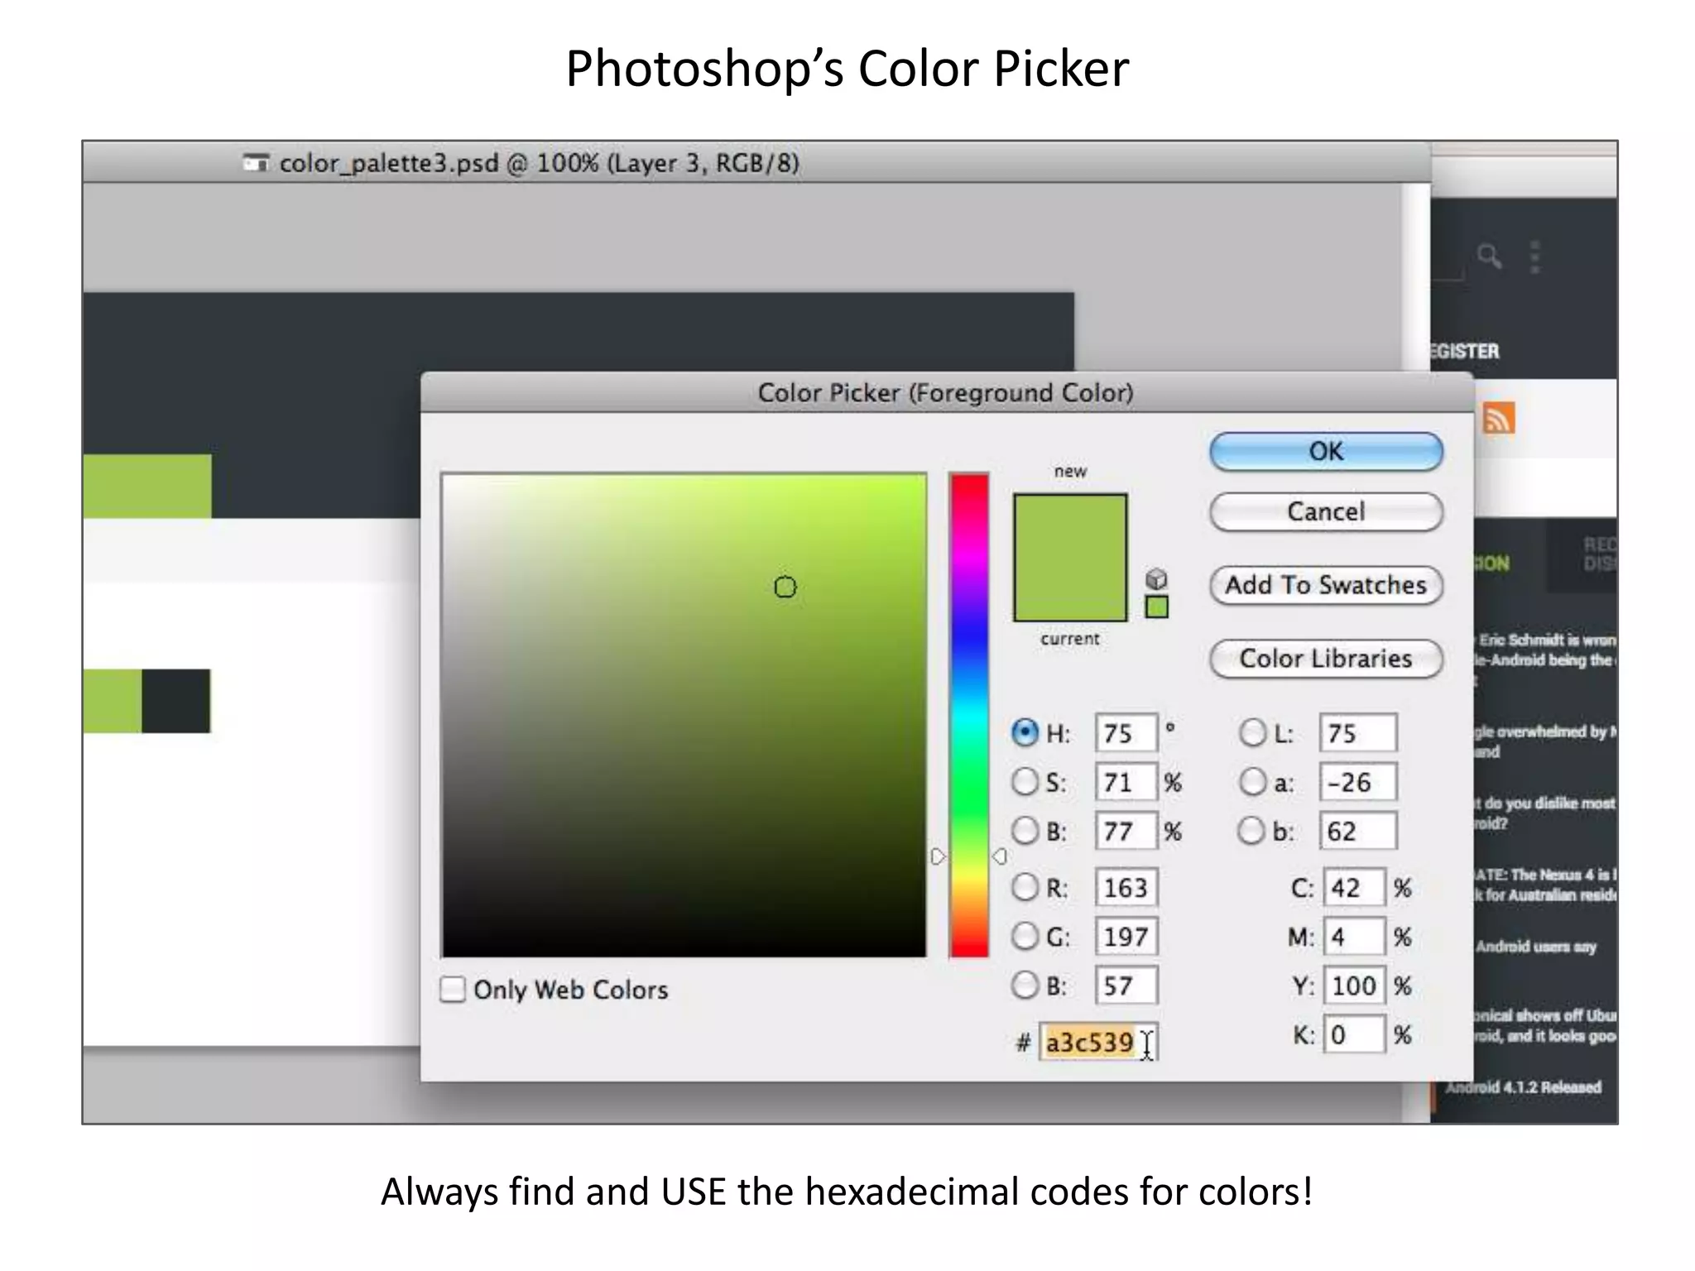The image size is (1695, 1271).
Task: Click the C cyan field showing 42
Action: (x=1354, y=888)
